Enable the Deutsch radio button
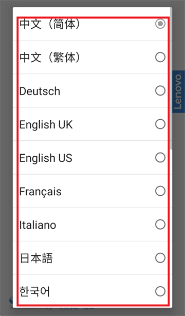 [160, 90]
